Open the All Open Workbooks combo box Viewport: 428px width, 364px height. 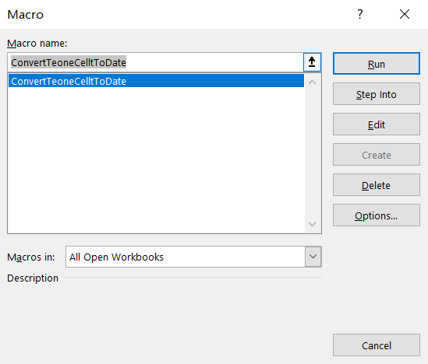(193, 257)
